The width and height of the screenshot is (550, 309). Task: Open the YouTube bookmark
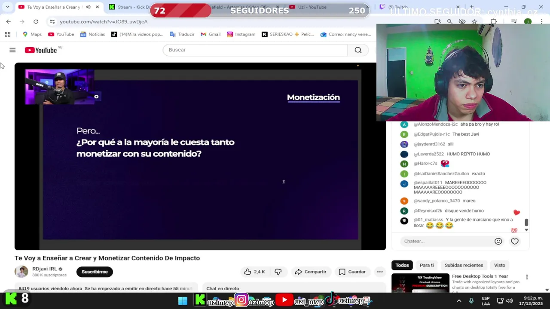pos(61,34)
